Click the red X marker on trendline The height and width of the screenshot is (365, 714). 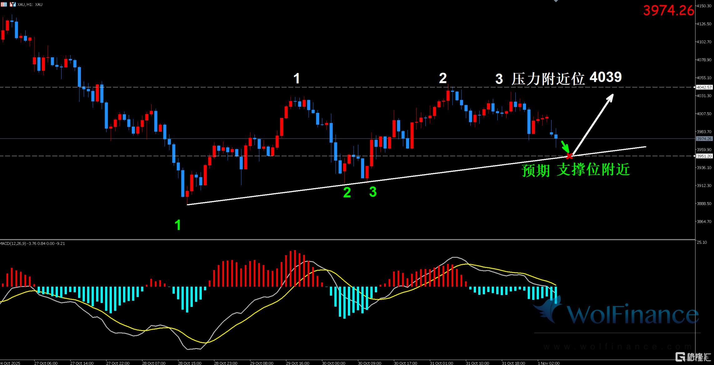(569, 156)
